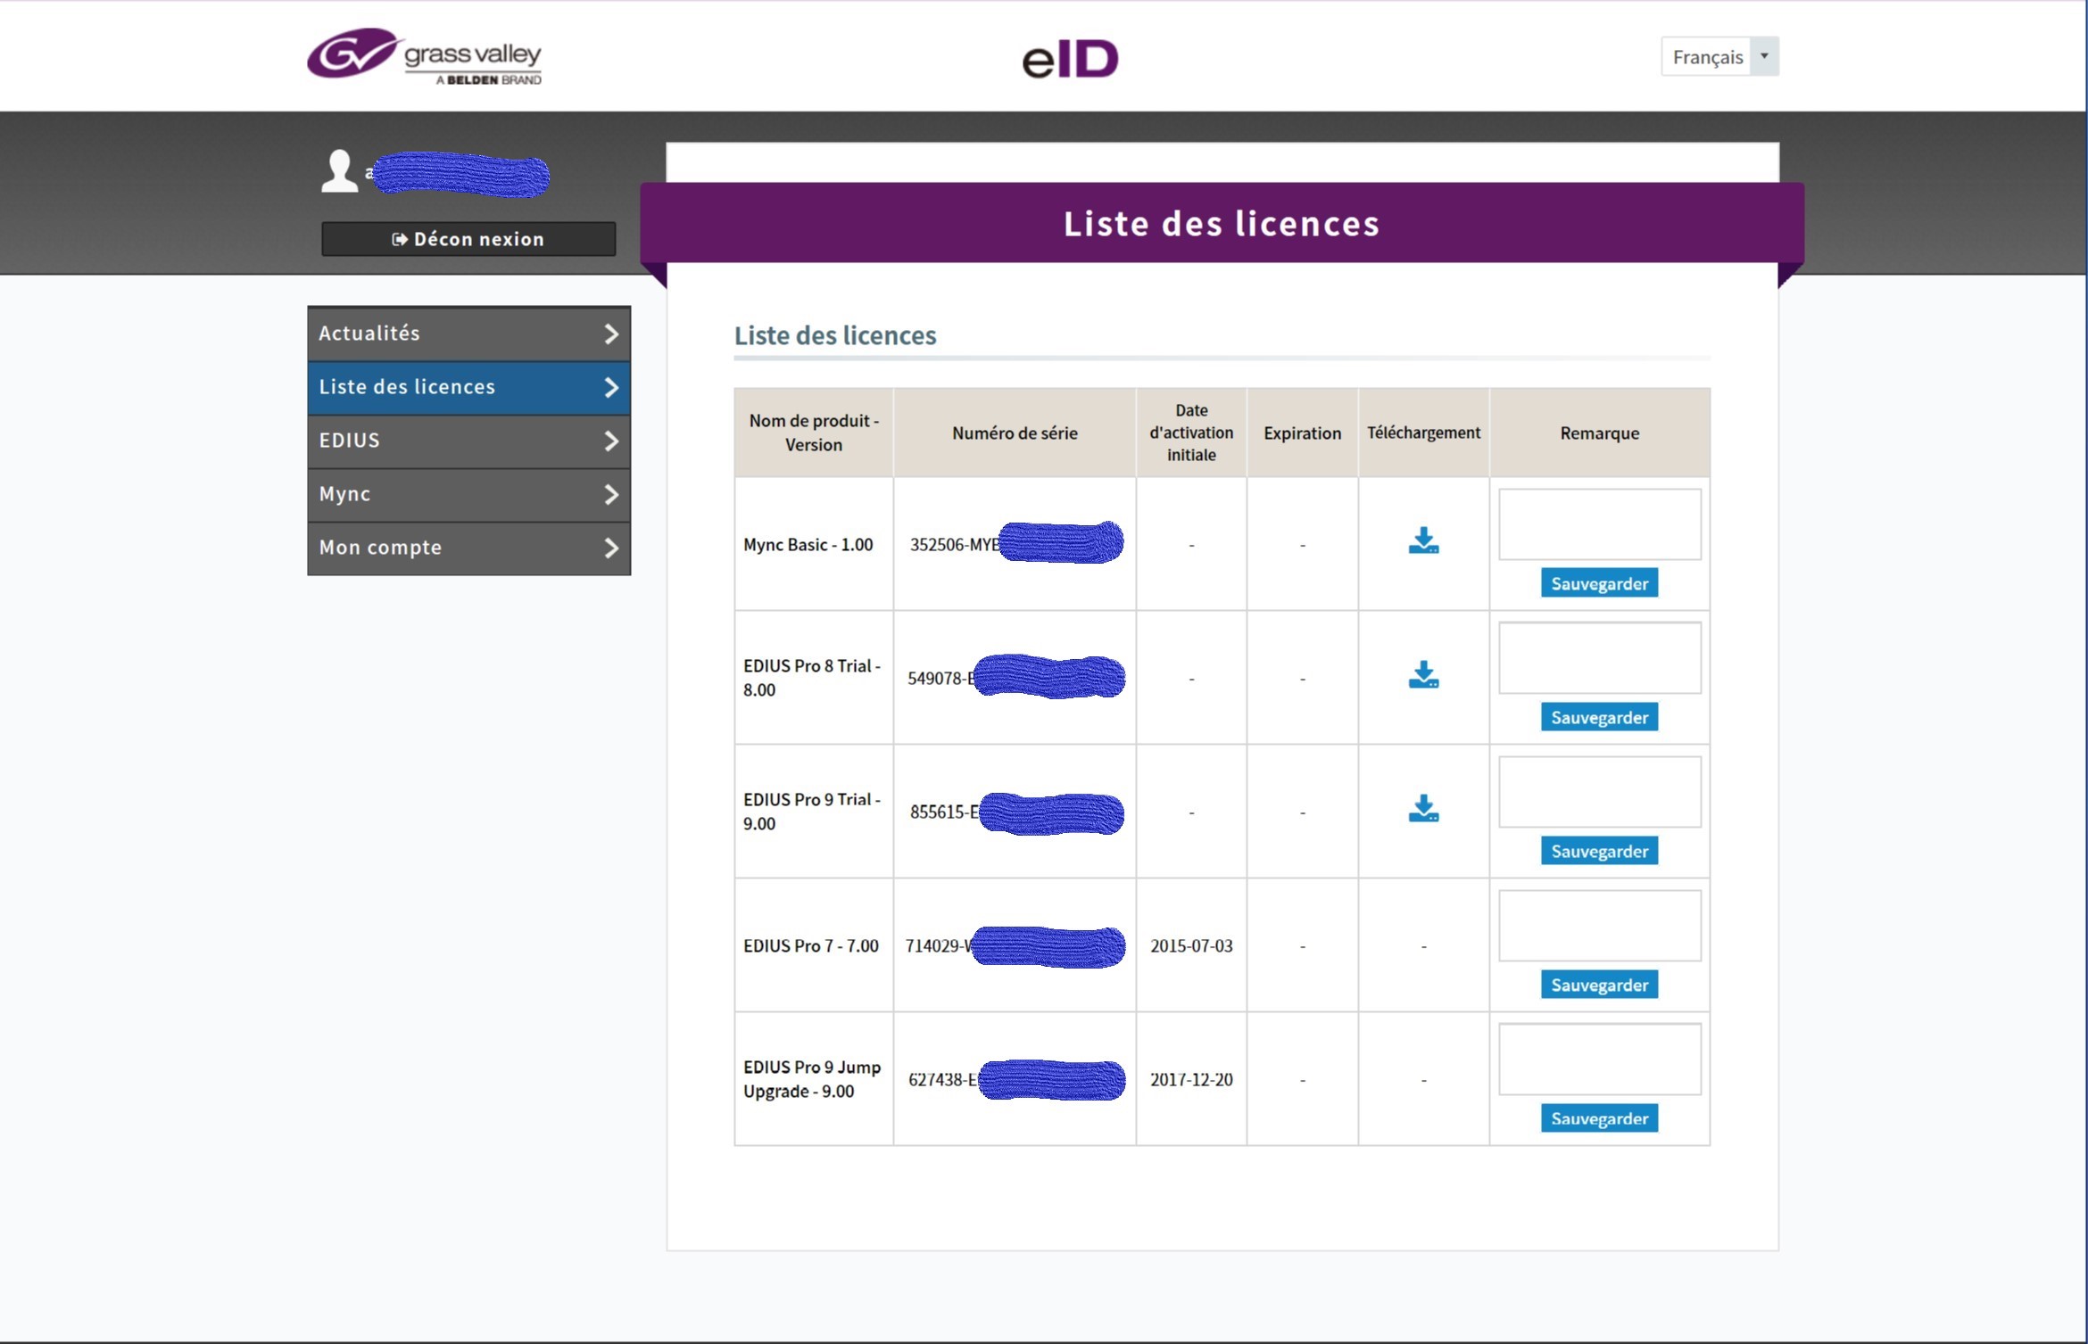
Task: Click the 'Nom de produit - Version' header
Action: point(814,433)
